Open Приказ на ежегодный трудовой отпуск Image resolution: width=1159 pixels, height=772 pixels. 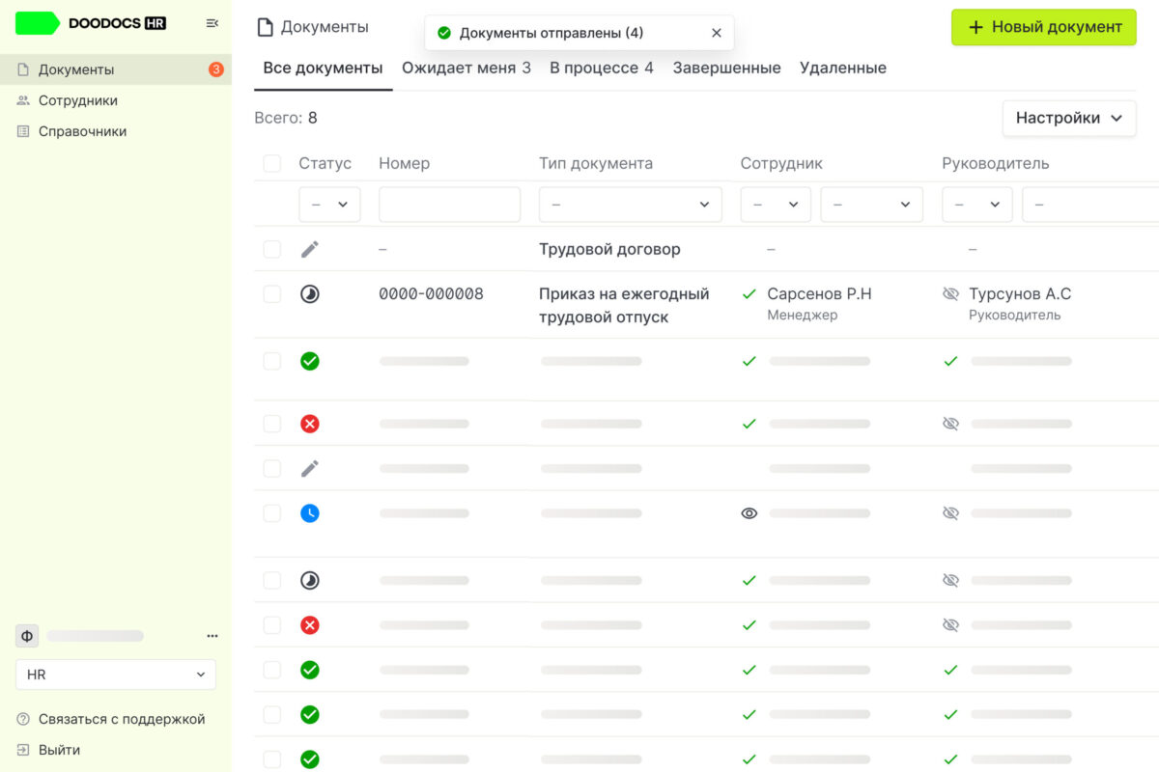tap(624, 305)
